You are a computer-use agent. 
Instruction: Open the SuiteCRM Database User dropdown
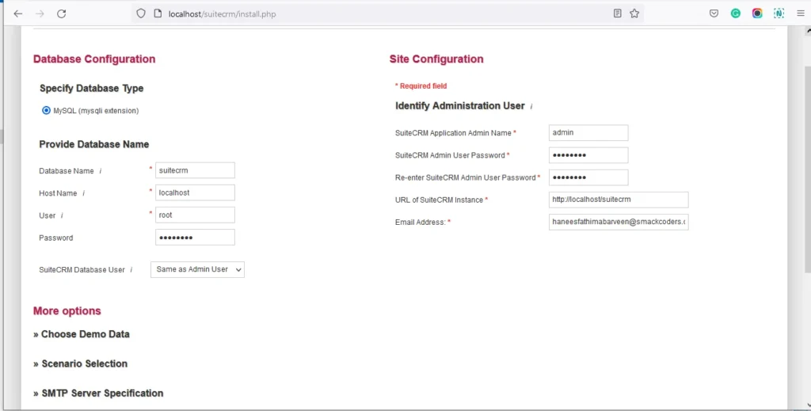tap(197, 270)
